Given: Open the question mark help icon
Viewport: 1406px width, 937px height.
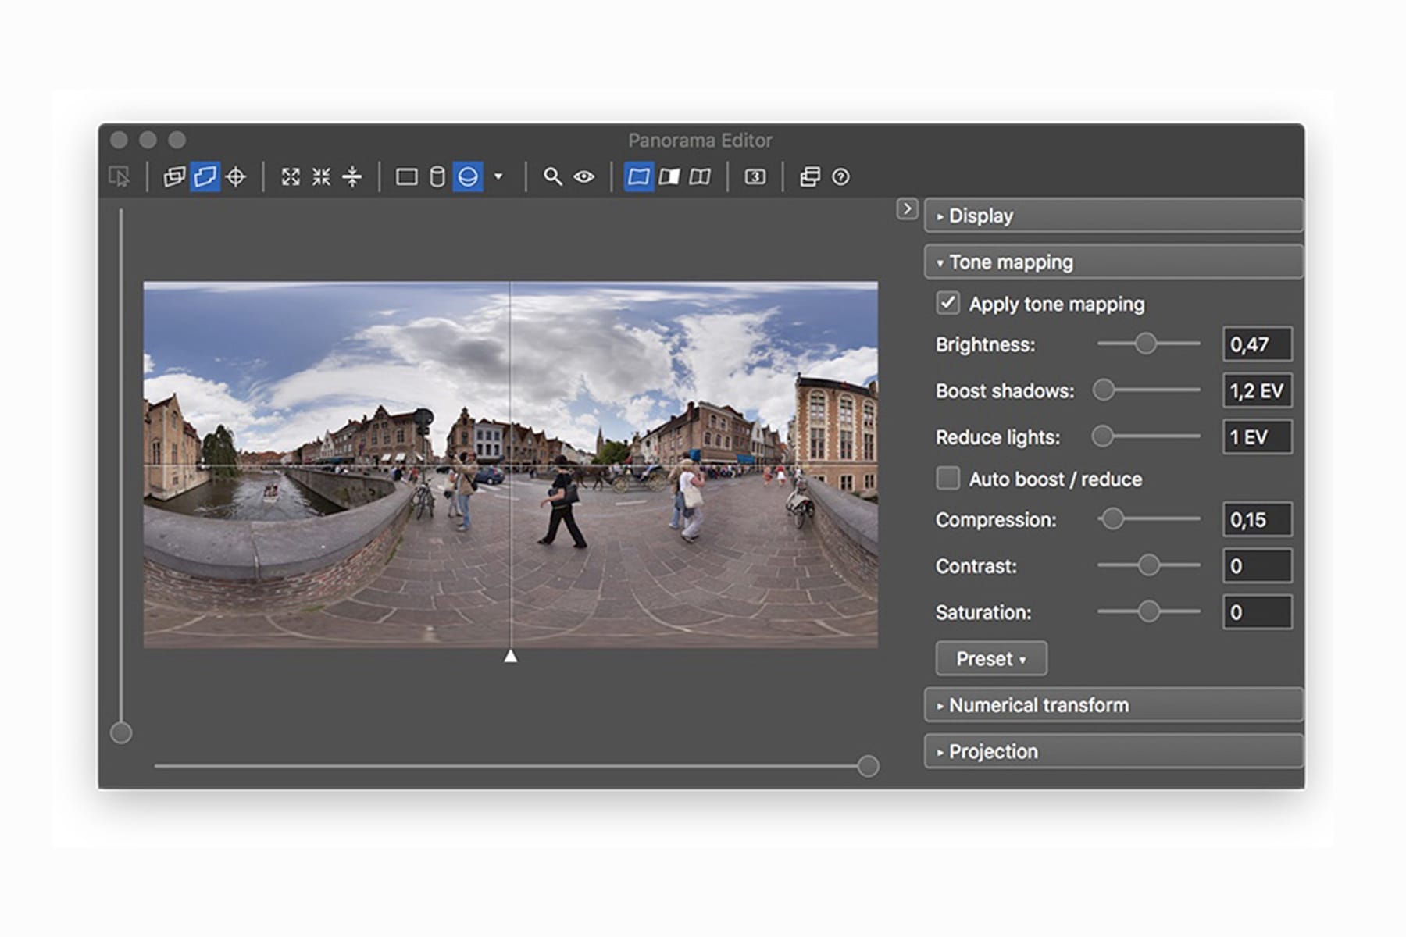Looking at the screenshot, I should pos(840,177).
